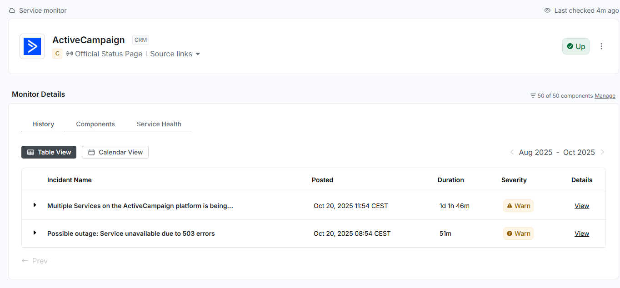620x288 pixels.
Task: Open the three-dot options menu
Action: (601, 46)
